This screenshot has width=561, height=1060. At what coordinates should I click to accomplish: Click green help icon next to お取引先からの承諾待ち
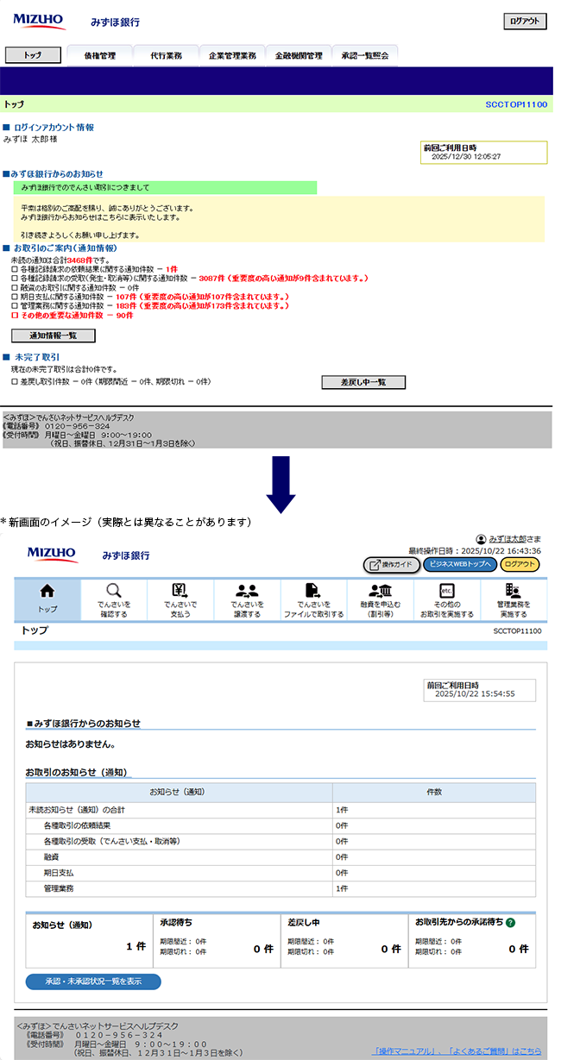pyautogui.click(x=510, y=922)
